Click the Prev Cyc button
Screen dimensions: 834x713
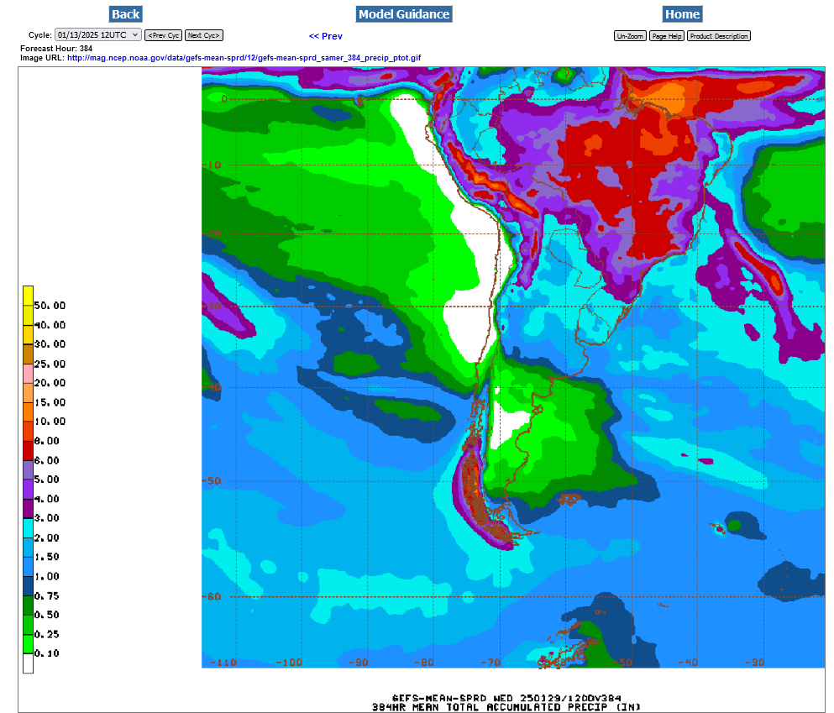[x=163, y=36]
